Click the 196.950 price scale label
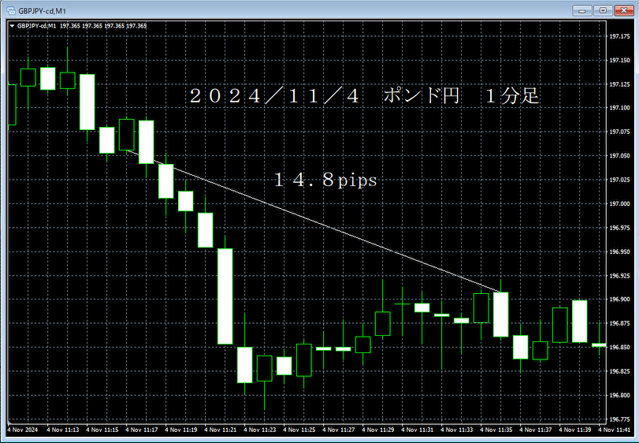This screenshot has height=443, width=639. click(x=619, y=252)
